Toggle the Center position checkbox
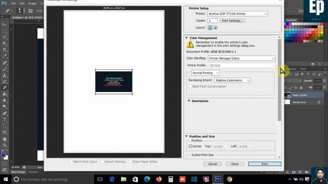Image resolution: width=328 pixels, height=184 pixels. pos(190,147)
